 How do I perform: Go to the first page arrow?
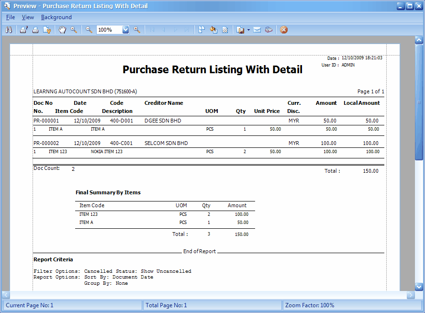point(152,30)
